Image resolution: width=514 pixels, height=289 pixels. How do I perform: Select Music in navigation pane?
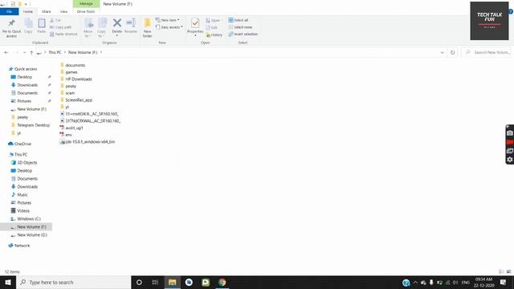tap(19, 194)
